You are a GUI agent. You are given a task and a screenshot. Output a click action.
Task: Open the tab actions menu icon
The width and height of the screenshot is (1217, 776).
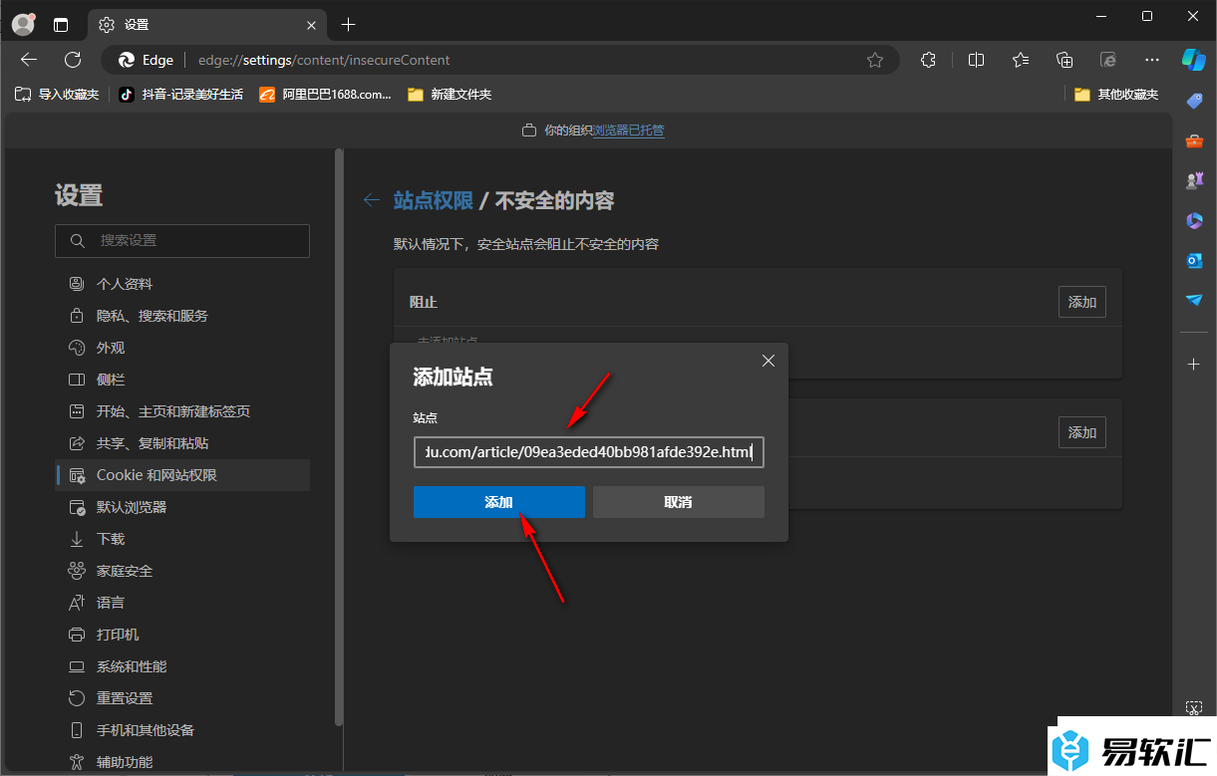point(61,24)
